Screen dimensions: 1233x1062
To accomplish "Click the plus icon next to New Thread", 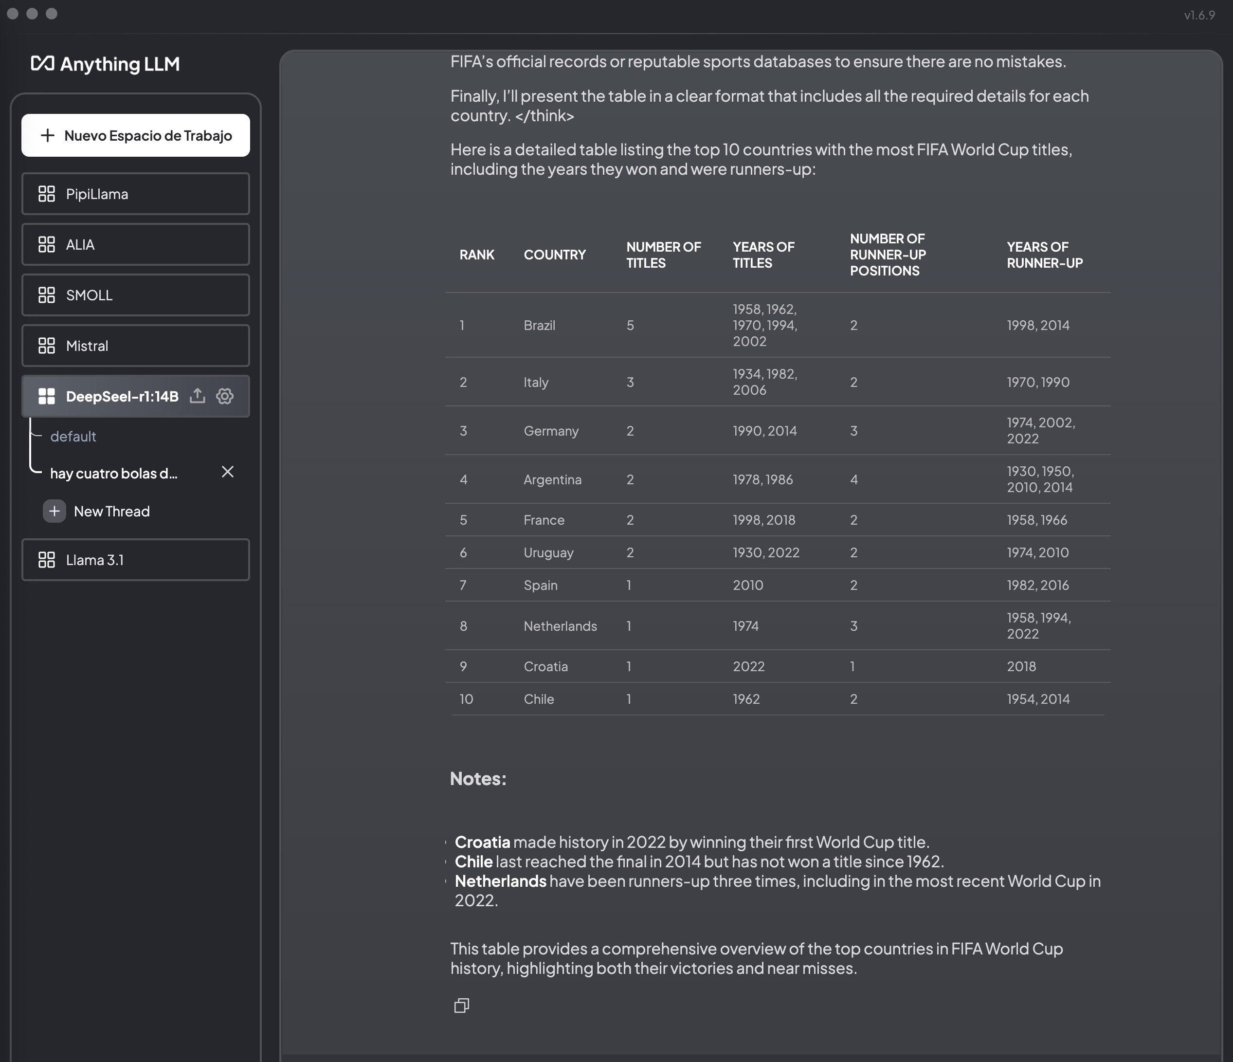I will 54,511.
